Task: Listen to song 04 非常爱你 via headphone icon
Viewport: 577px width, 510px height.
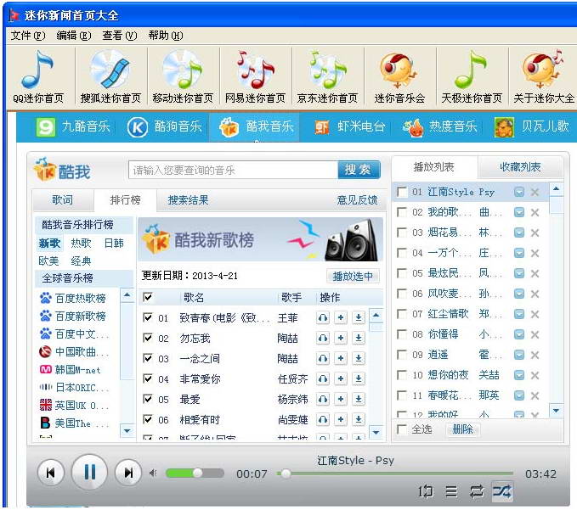Action: [323, 378]
